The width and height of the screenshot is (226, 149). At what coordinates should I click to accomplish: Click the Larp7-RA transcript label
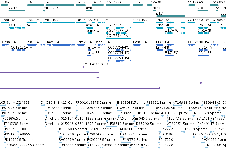[84, 20]
